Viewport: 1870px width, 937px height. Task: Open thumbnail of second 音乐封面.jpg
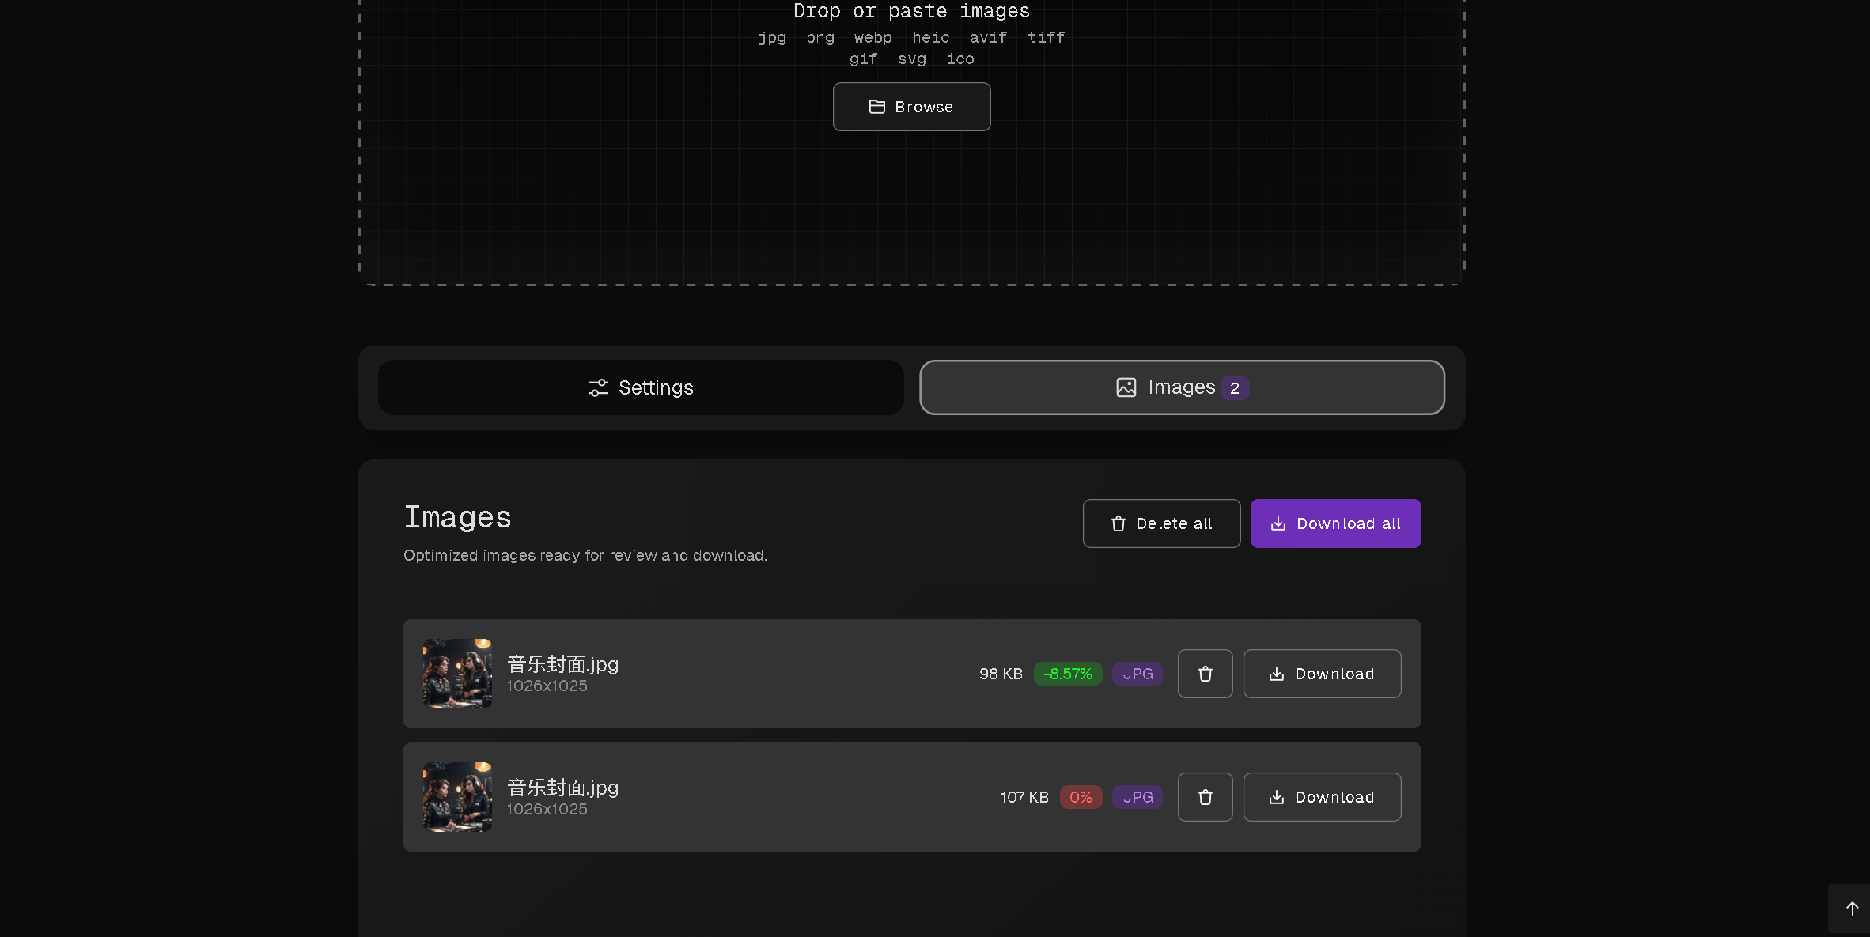click(457, 797)
